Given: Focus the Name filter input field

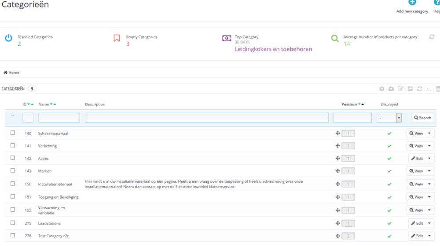Looking at the screenshot, I should click(59, 118).
